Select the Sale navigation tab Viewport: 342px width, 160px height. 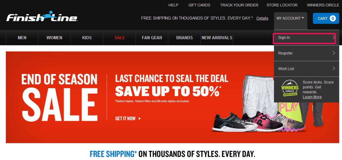pos(119,38)
